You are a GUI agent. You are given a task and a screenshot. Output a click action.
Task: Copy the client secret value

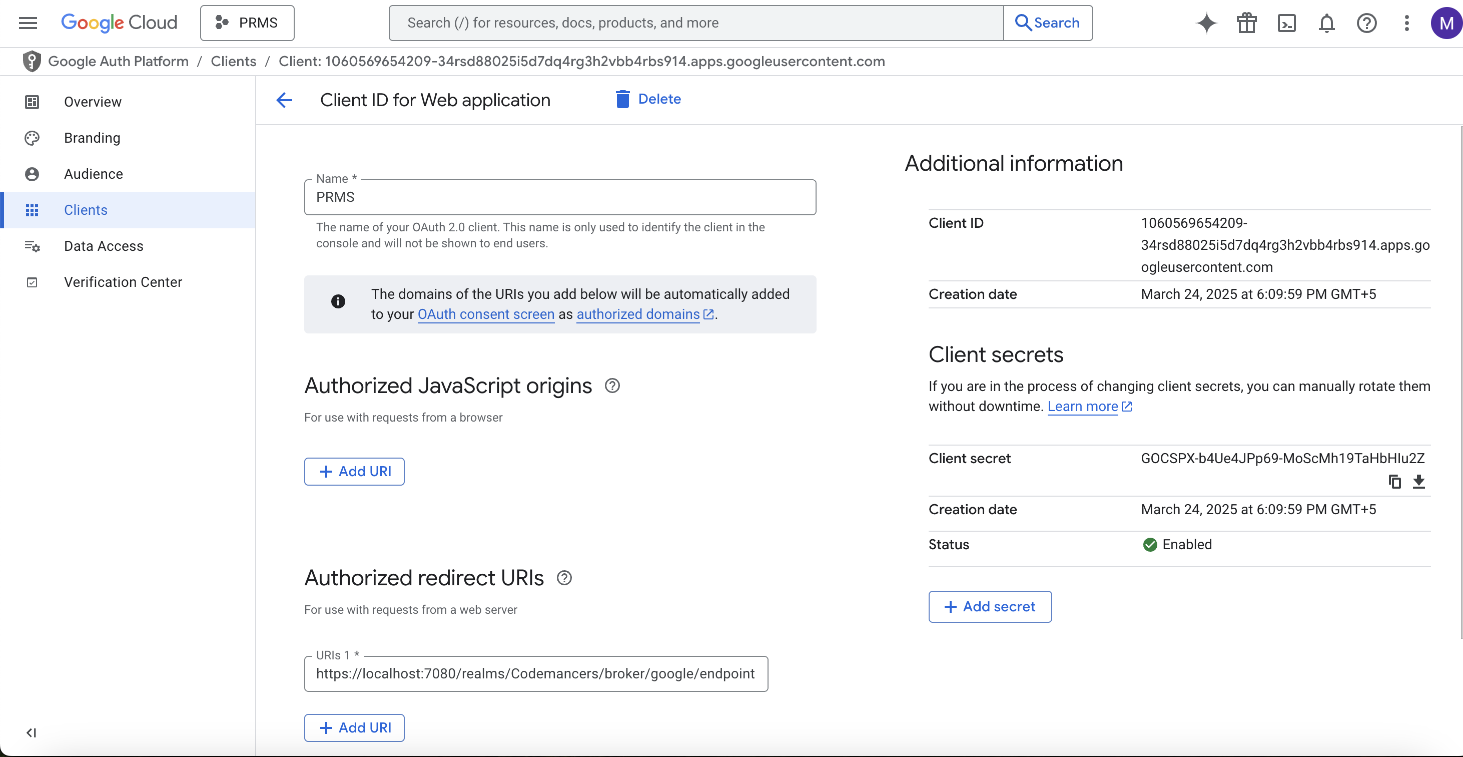[1395, 481]
